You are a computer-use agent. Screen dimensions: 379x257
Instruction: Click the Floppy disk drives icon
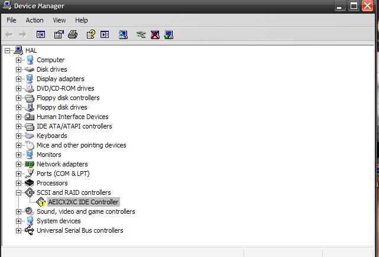pyautogui.click(x=30, y=107)
